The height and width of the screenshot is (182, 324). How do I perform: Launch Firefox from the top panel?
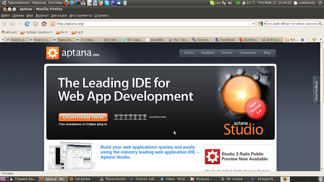(66, 3)
